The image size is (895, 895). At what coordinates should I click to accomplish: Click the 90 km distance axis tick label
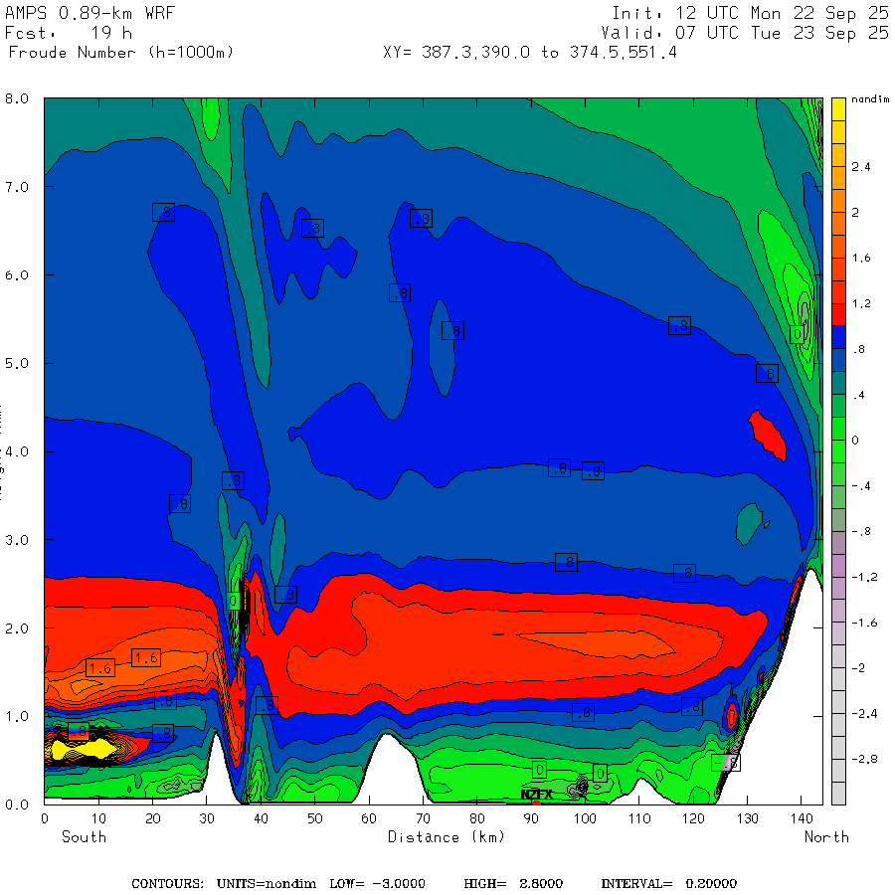[531, 819]
